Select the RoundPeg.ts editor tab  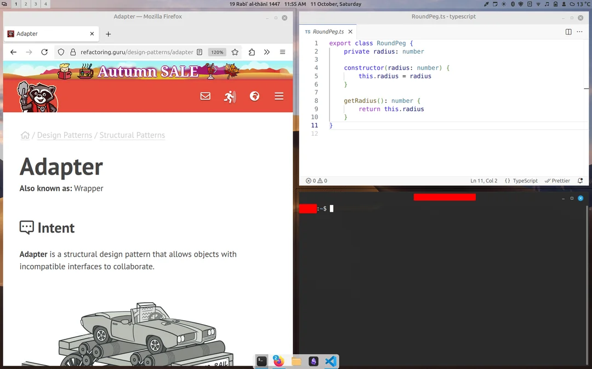coord(328,32)
